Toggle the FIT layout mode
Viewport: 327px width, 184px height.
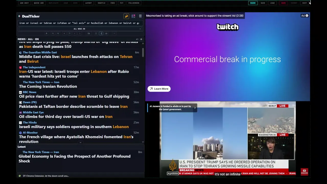[x=122, y=3]
